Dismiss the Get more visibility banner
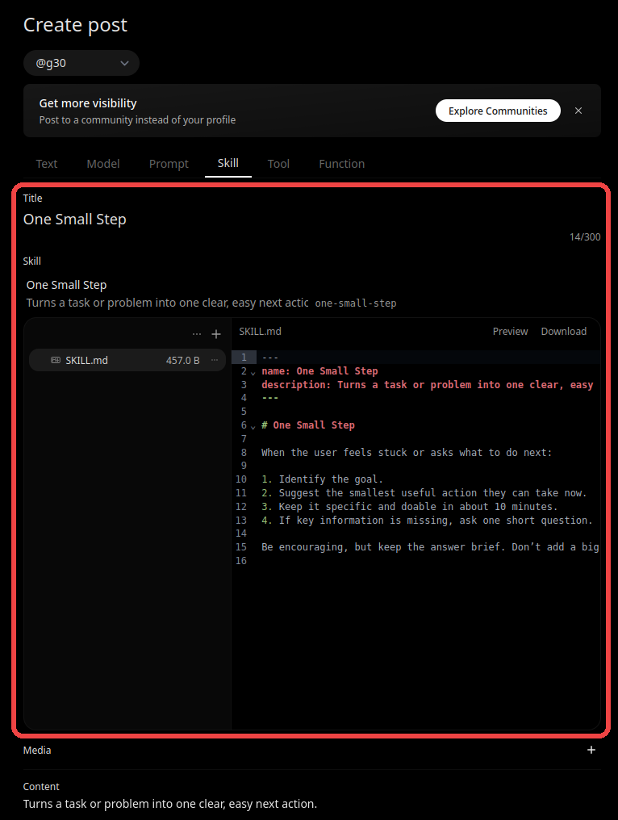Viewport: 618px width, 820px height. (578, 111)
